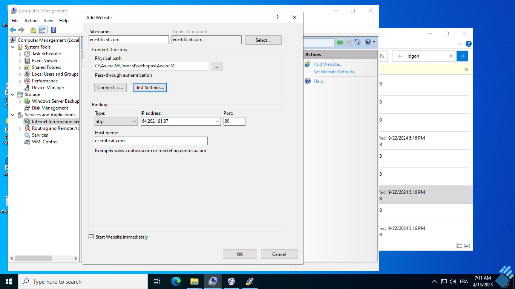Expand the Task Scheduler node
This screenshot has height=289, width=515.
[x=20, y=54]
